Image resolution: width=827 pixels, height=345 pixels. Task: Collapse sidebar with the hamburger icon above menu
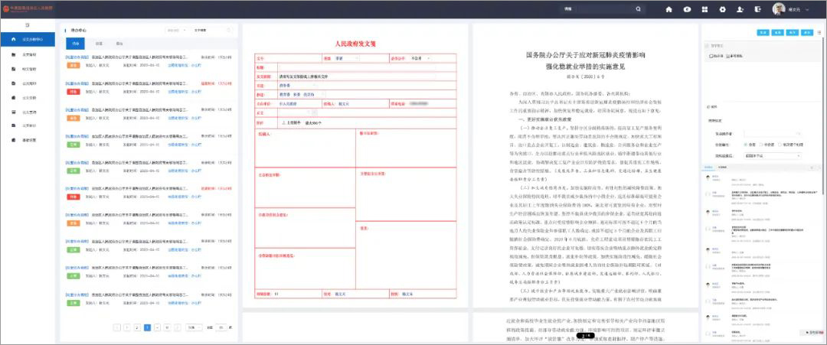(x=27, y=24)
